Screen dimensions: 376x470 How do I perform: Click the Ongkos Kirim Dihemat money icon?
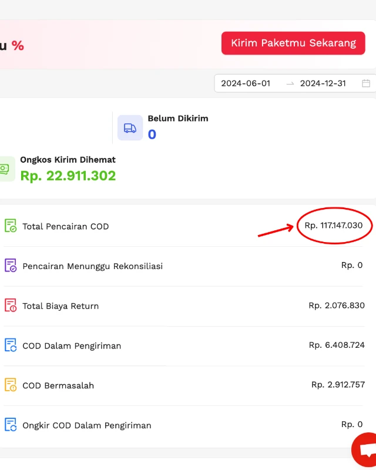tap(5, 169)
